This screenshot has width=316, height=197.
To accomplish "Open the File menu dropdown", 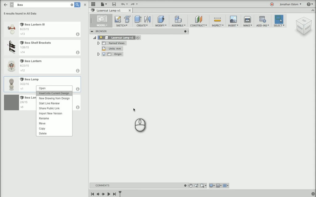I will [104, 4].
